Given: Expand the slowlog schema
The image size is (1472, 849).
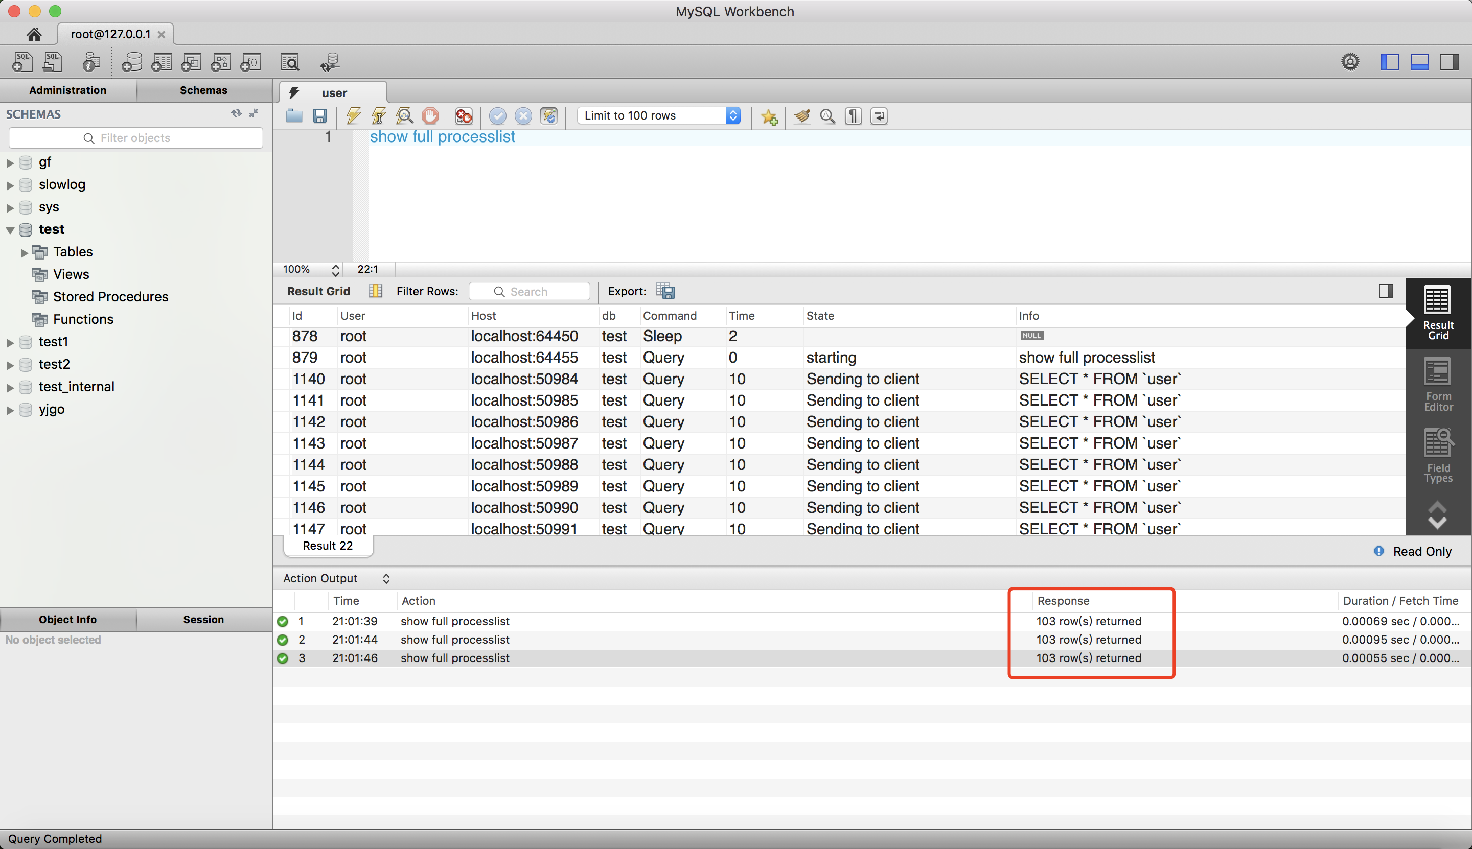Looking at the screenshot, I should (x=10, y=185).
